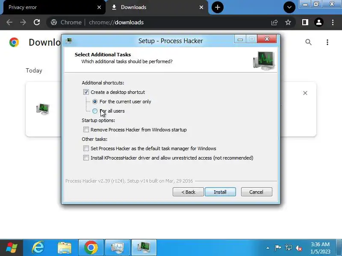
Task: Show hidden system tray icons
Action: [x=268, y=248]
